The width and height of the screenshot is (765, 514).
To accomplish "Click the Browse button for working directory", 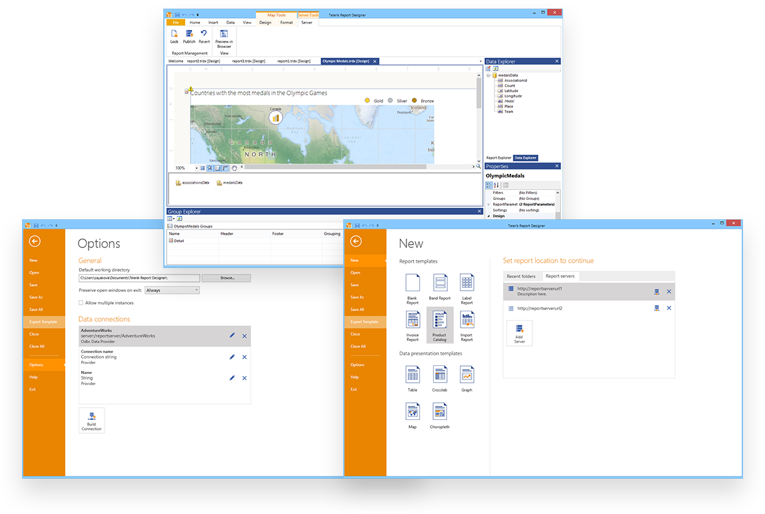I will 227,278.
